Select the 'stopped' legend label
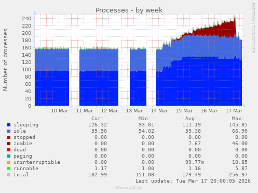 (x=24, y=137)
